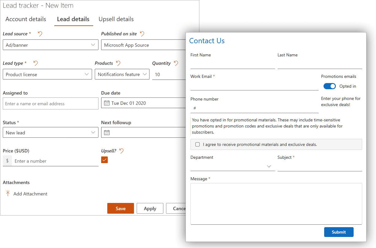The height and width of the screenshot is (248, 376).
Task: Open the Due date calendar icon
Action: pos(107,103)
